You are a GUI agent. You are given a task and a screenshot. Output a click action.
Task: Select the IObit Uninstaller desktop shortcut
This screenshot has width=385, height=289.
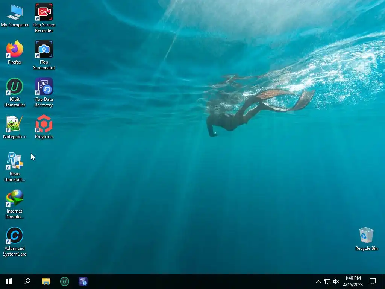15,93
